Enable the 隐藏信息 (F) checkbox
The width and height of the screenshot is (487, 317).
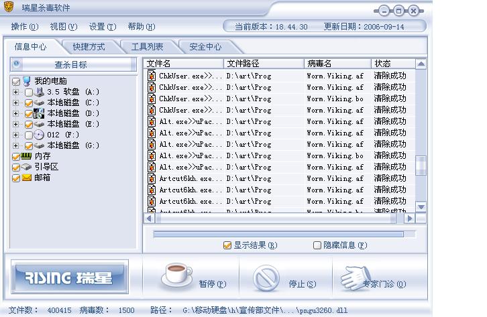pos(317,245)
